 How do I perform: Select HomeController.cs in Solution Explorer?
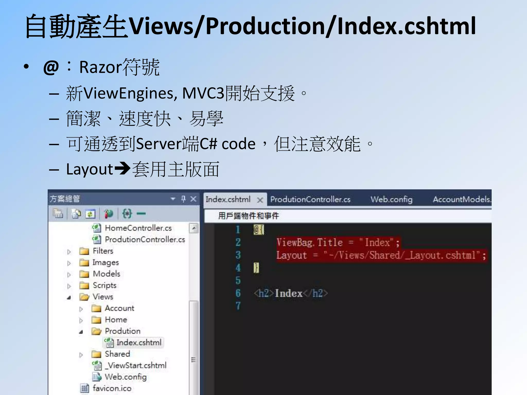[x=138, y=228]
